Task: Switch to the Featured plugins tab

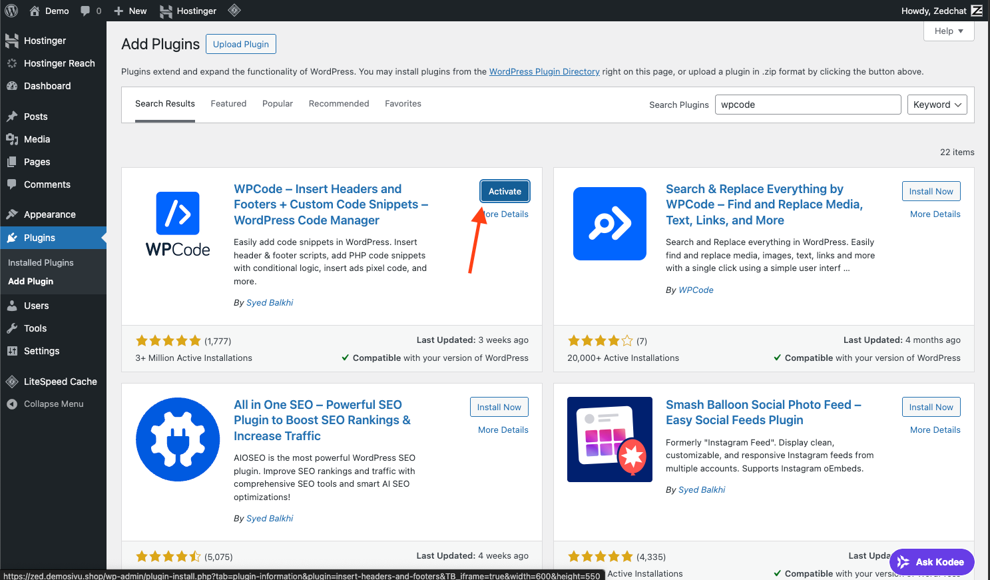Action: click(228, 104)
